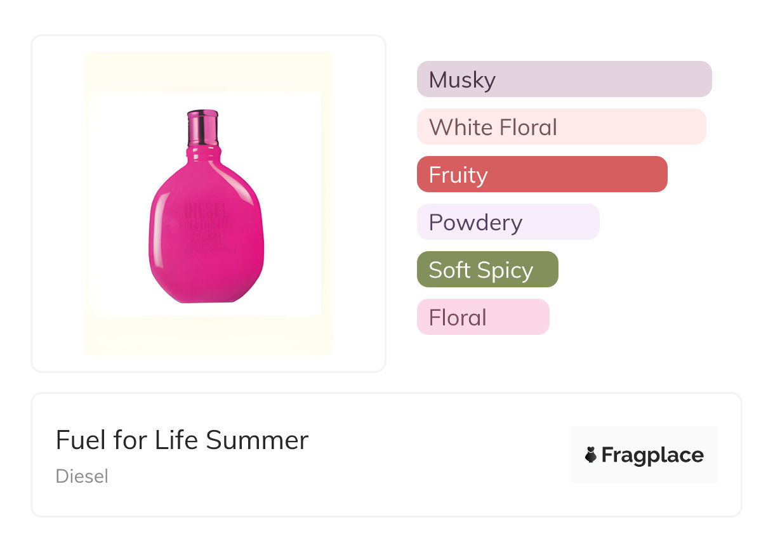Open the Diesel brand link below the title
This screenshot has width=773, height=548.
click(82, 476)
